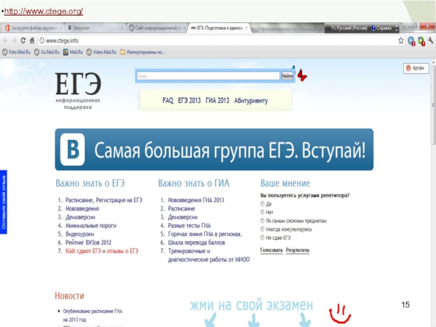
Task: Click the Результаты button
Action: [x=298, y=250]
